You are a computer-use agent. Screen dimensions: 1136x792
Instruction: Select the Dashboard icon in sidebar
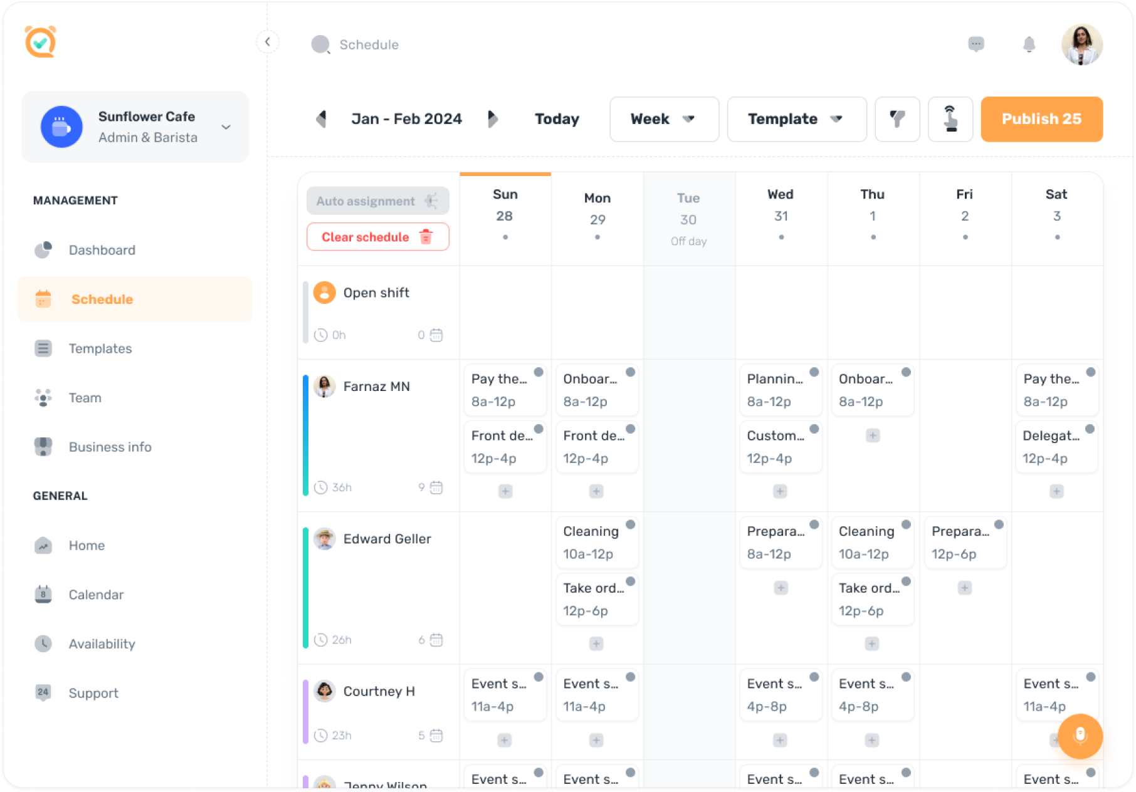click(43, 249)
